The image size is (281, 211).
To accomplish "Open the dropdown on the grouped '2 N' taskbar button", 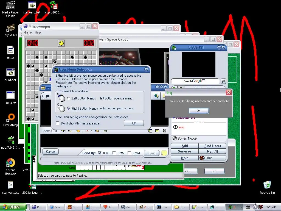I will click(x=152, y=207).
